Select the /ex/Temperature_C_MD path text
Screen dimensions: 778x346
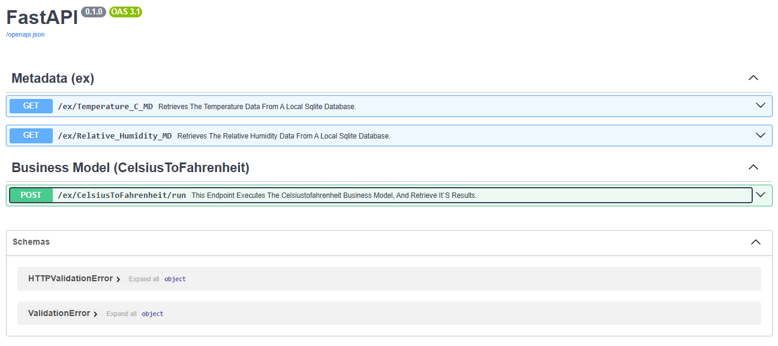106,107
